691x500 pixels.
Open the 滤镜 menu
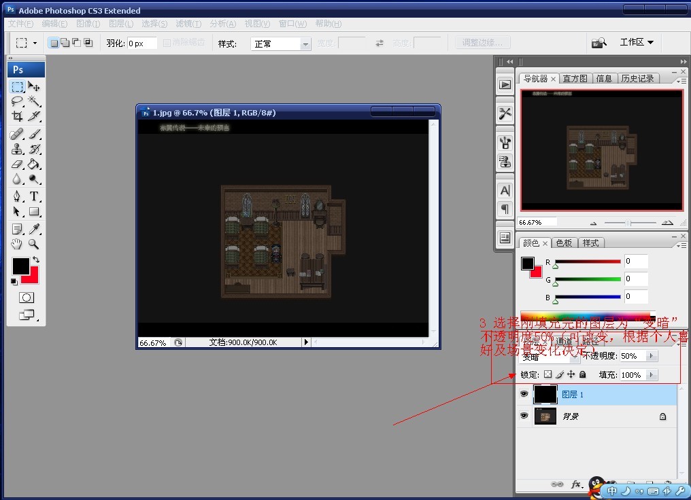tap(188, 24)
